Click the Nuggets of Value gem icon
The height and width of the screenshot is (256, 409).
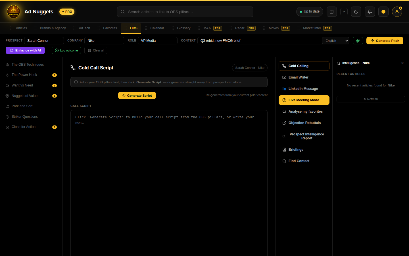(7, 96)
